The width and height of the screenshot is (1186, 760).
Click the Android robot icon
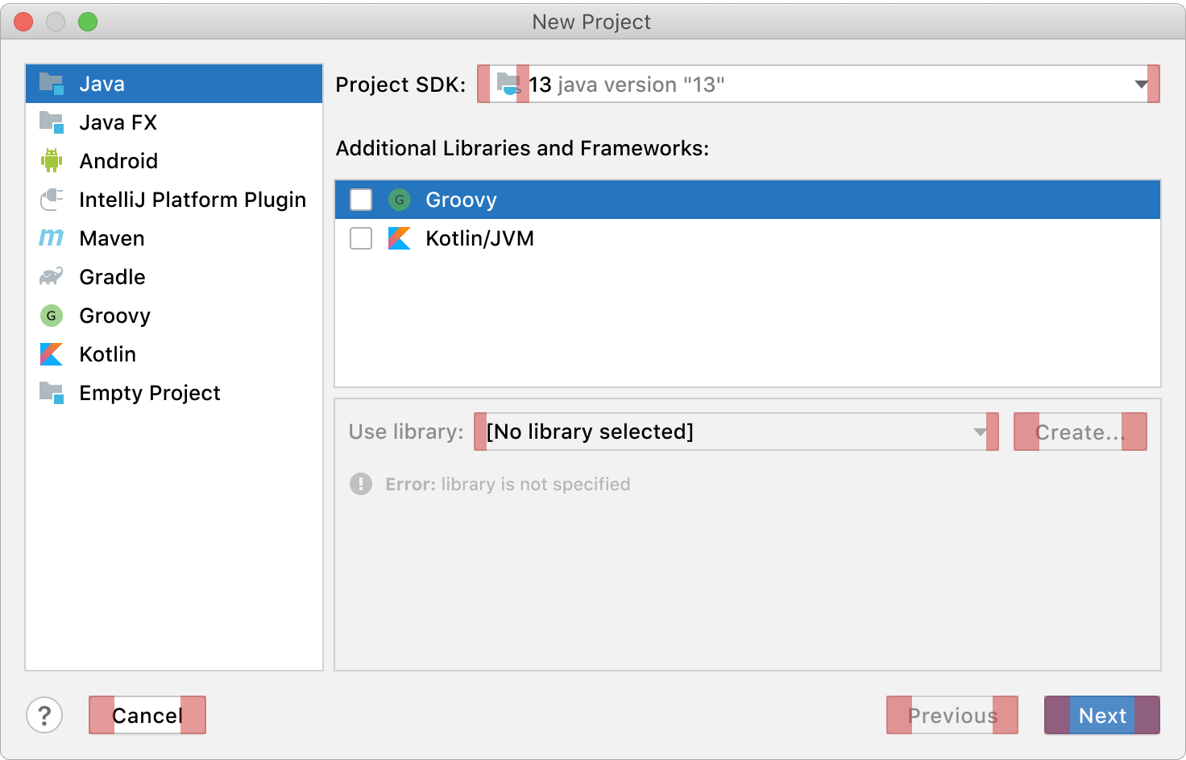[x=52, y=161]
